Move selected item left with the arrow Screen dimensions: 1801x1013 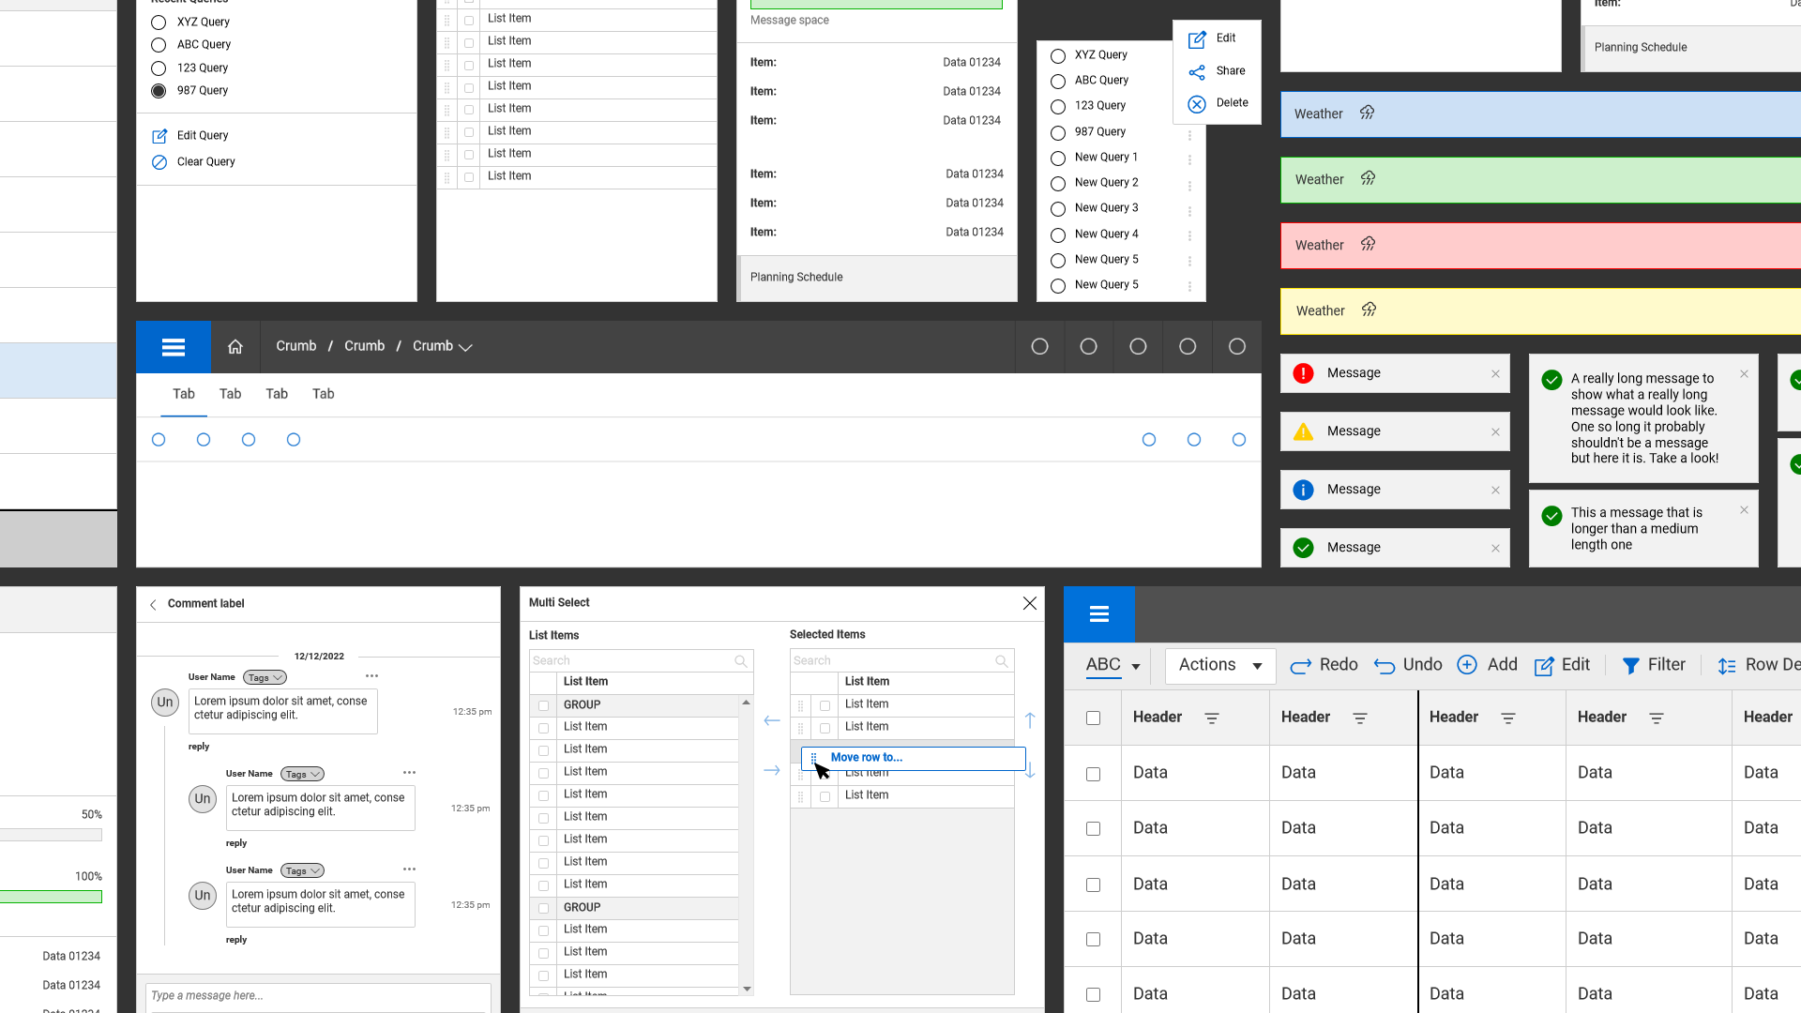click(772, 720)
